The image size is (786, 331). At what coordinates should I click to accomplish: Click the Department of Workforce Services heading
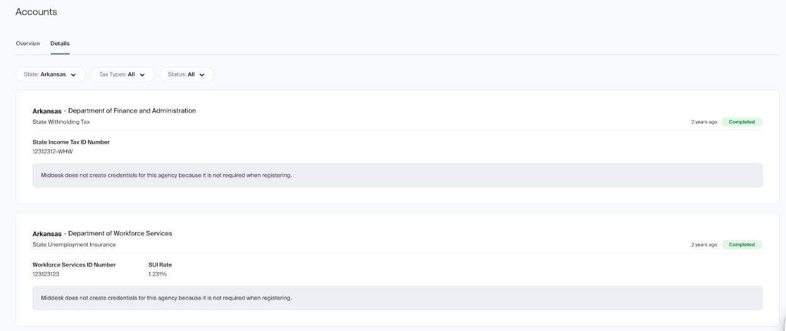coord(120,233)
